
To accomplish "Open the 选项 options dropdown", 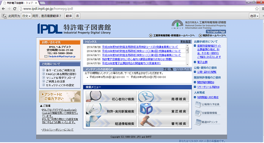I will (x=254, y=16).
